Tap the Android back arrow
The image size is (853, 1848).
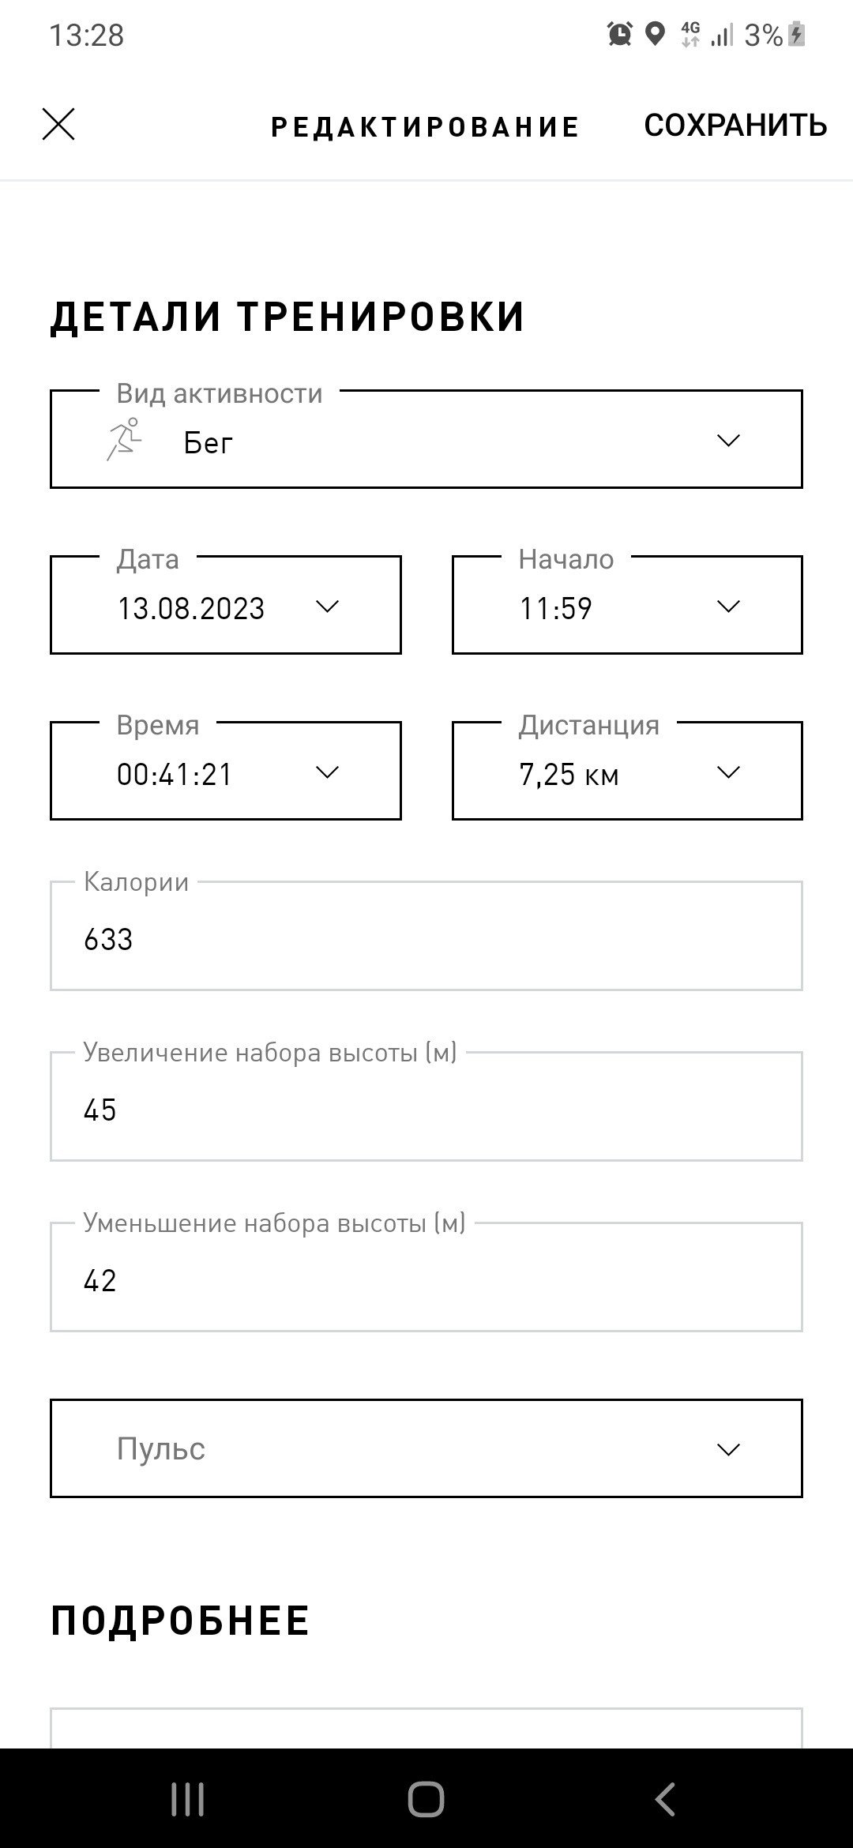[x=665, y=1799]
